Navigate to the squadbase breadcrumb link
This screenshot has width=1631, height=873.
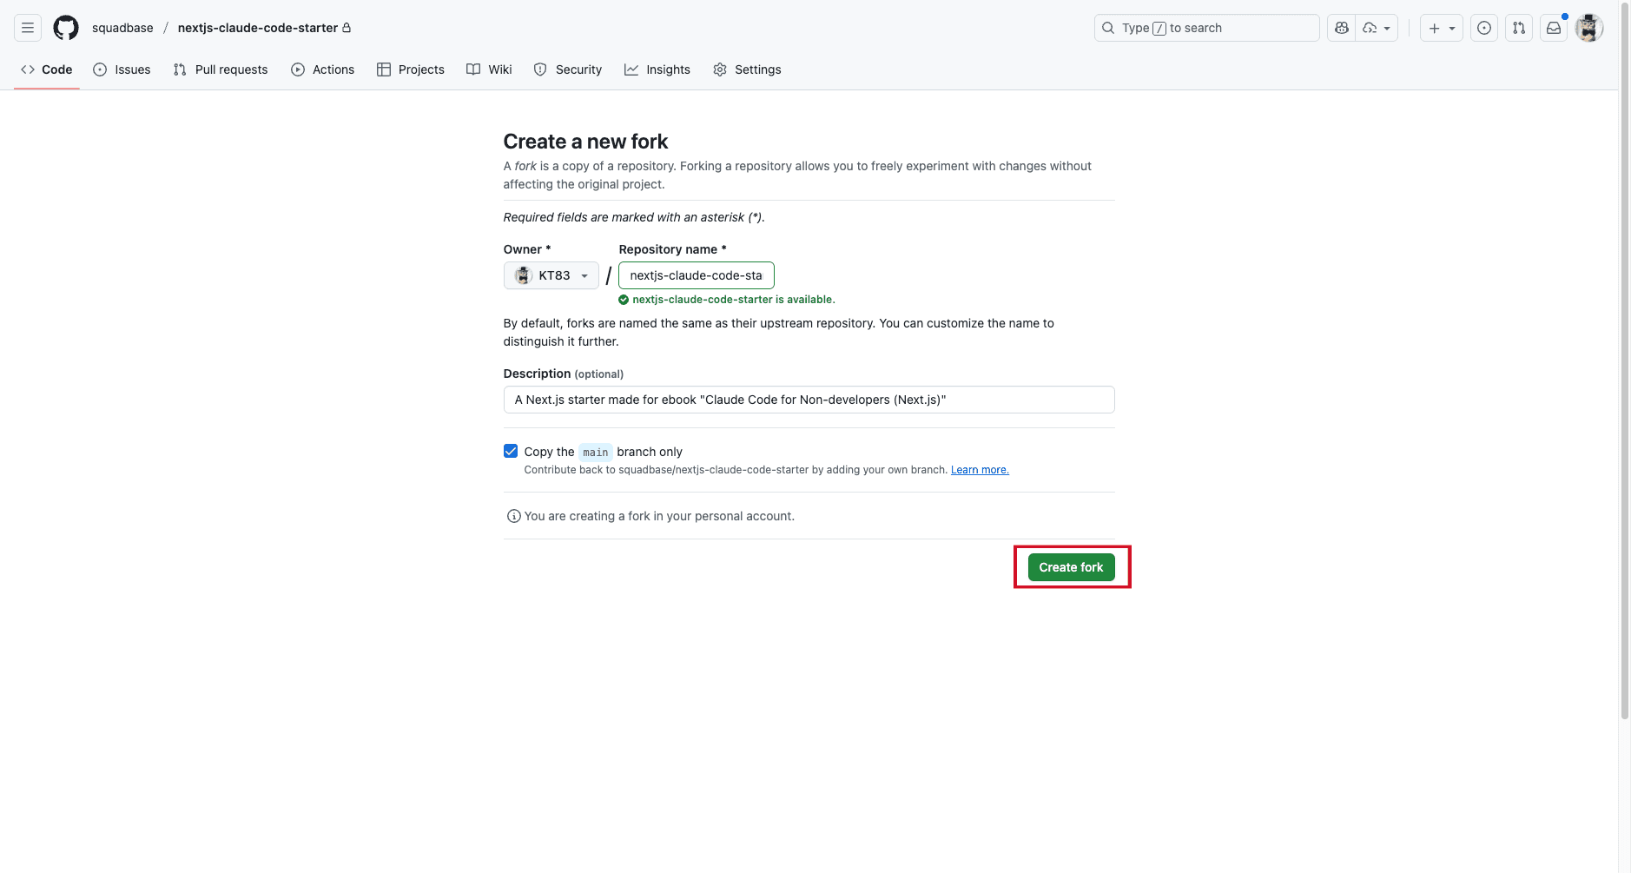tap(122, 27)
